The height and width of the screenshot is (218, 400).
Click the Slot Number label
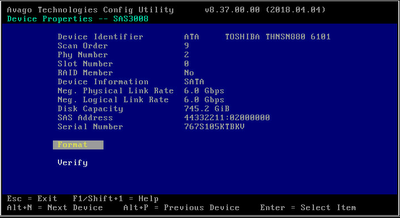click(x=85, y=63)
